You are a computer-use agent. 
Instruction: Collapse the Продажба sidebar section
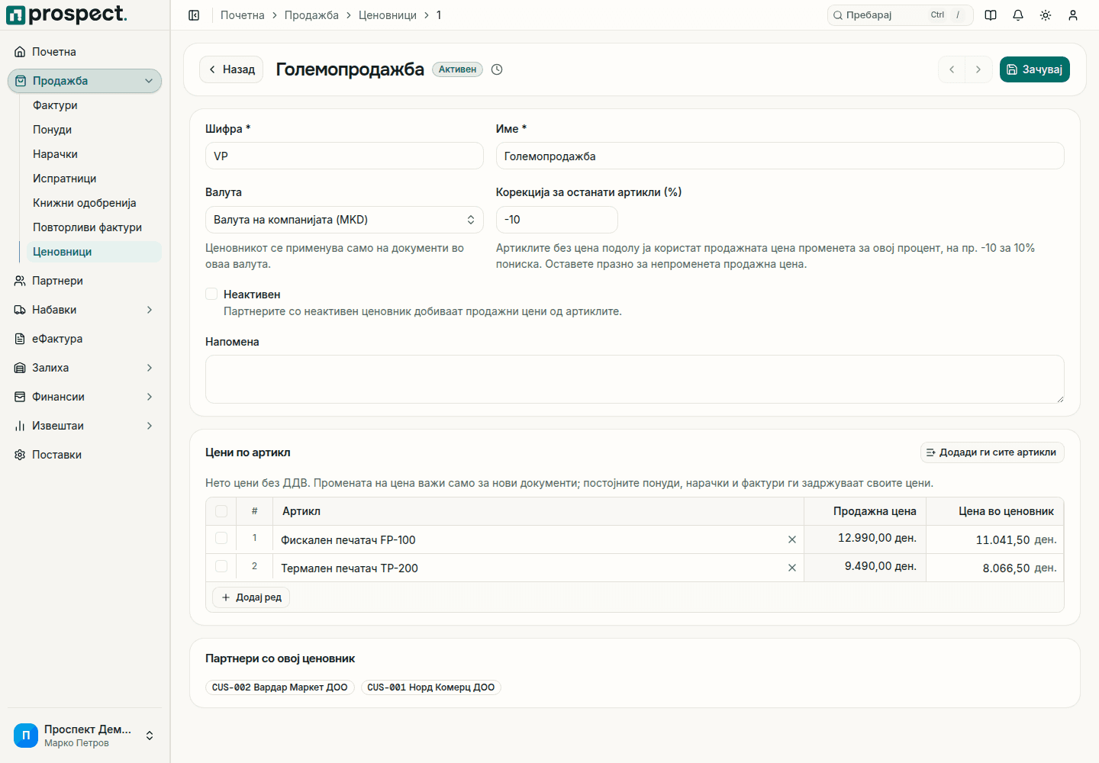pos(85,81)
